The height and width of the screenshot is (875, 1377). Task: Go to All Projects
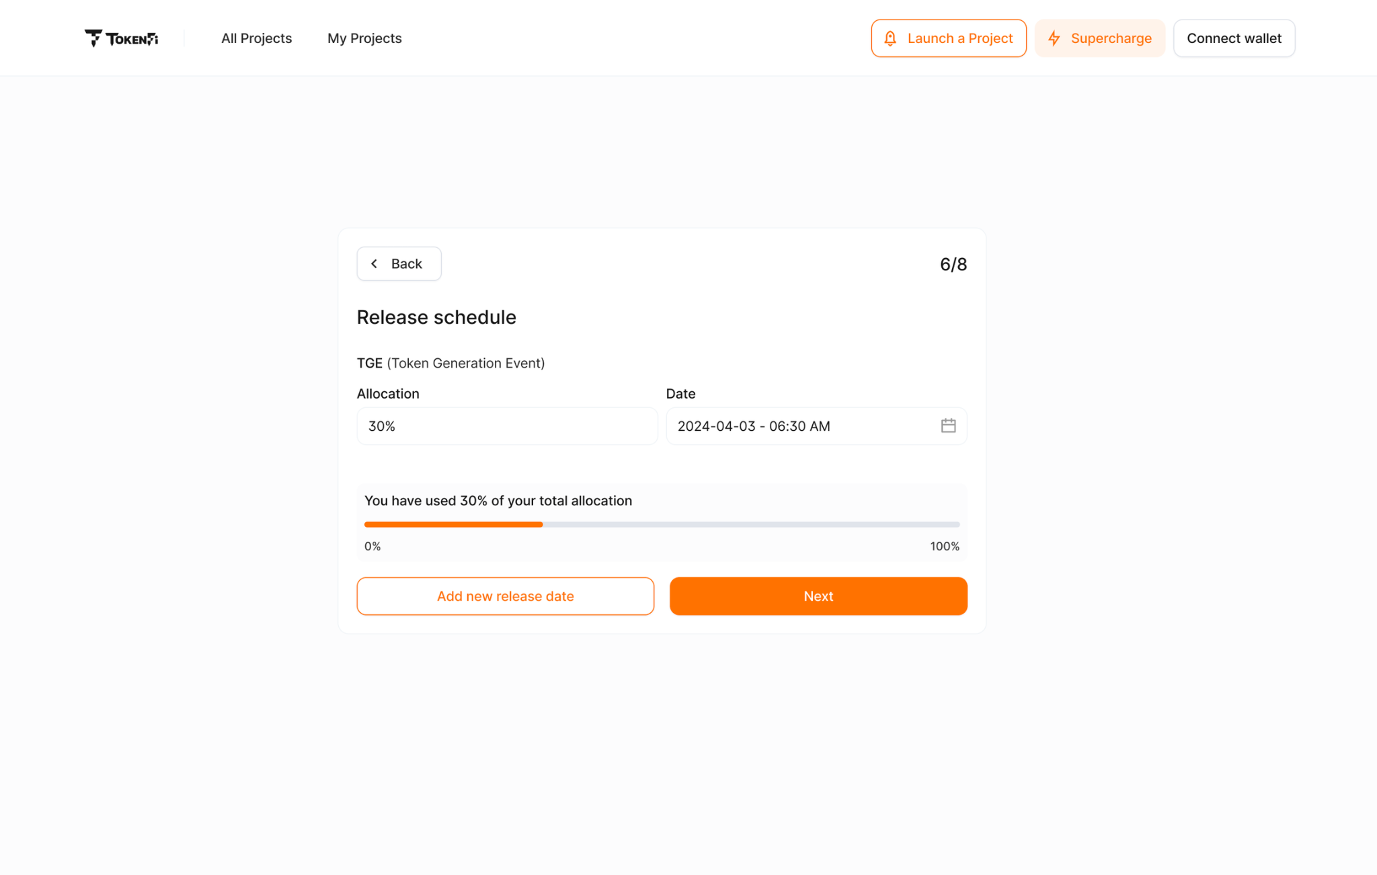pyautogui.click(x=256, y=38)
